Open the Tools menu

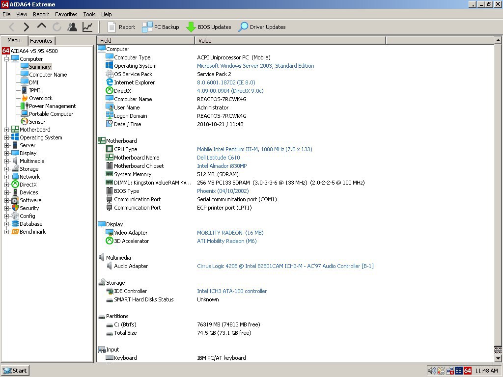coord(89,14)
